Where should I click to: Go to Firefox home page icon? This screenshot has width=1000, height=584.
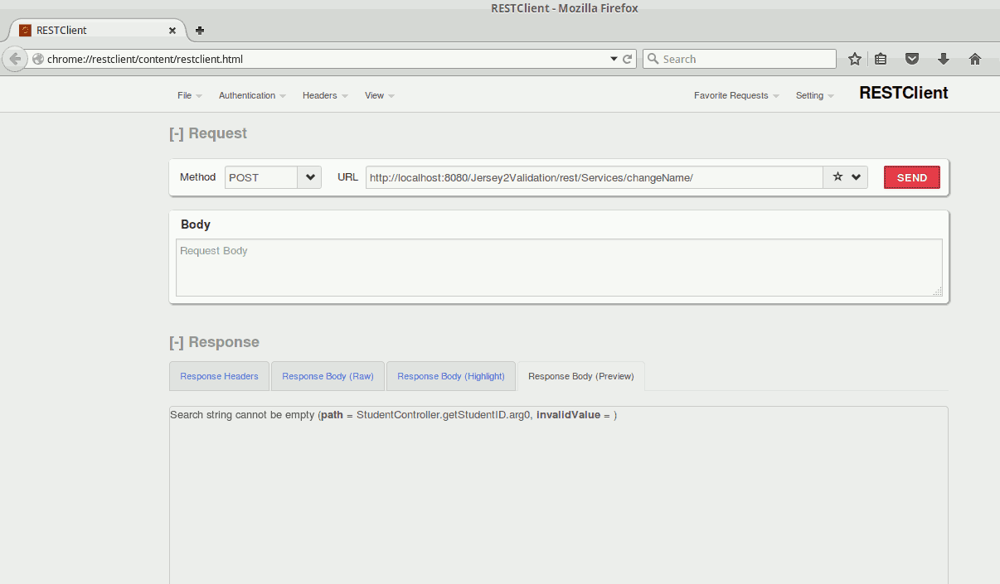pos(975,59)
